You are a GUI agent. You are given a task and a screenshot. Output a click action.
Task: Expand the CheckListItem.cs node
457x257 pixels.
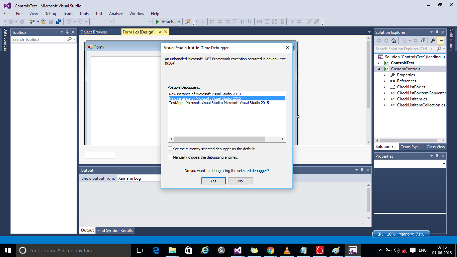point(385,99)
